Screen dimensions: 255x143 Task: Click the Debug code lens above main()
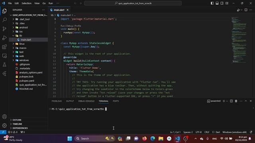pos(70,26)
